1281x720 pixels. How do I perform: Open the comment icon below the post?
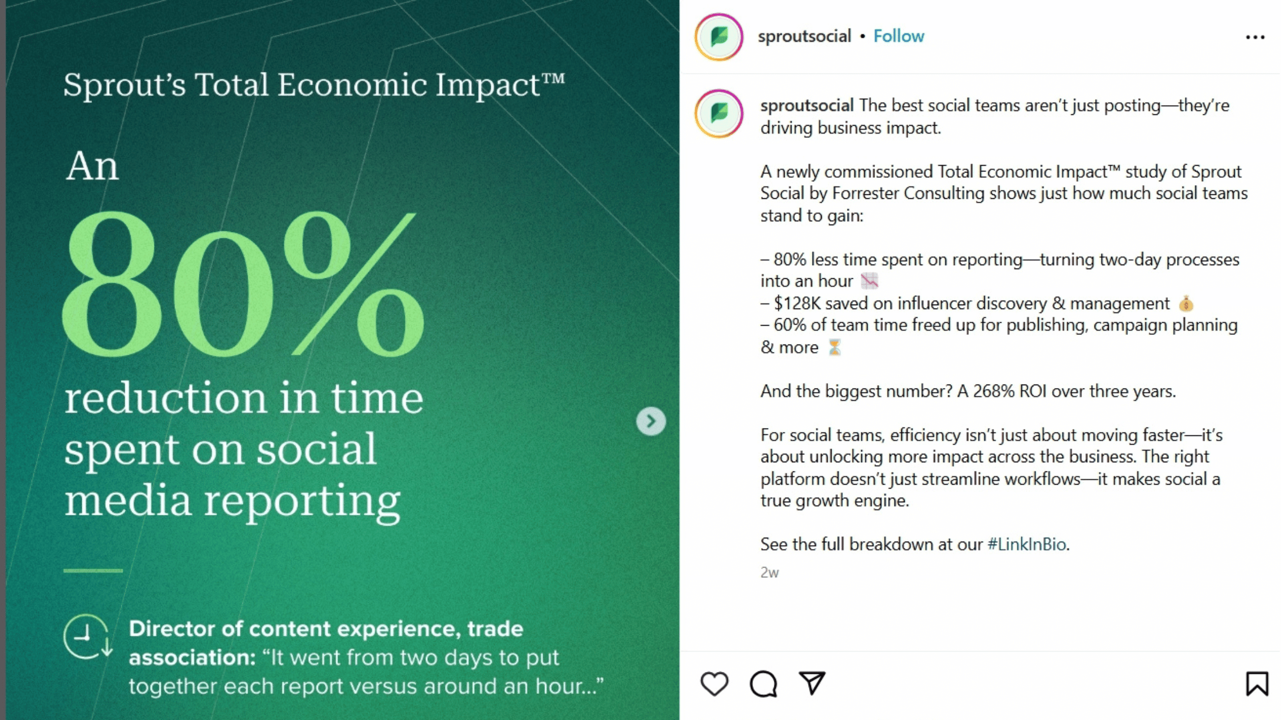[762, 682]
